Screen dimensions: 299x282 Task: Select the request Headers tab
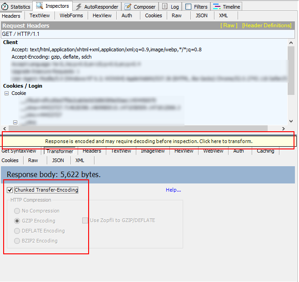pos(11,16)
